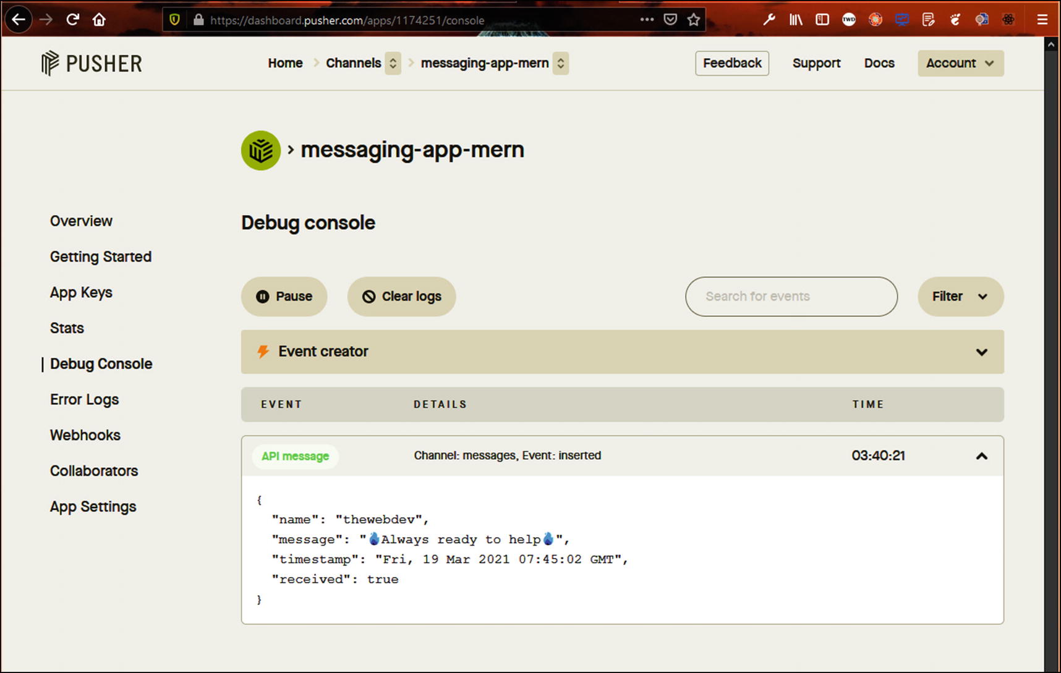Expand the Event creator panel
The height and width of the screenshot is (673, 1061).
coord(981,352)
